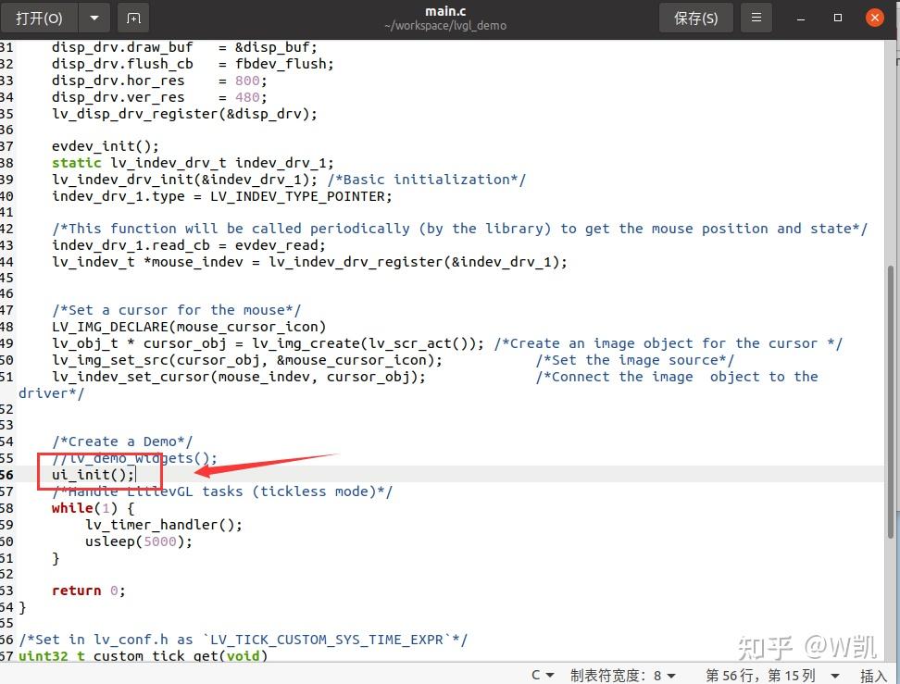This screenshot has width=900, height=684.
Task: Click the main.c title in the header
Action: 445,11
